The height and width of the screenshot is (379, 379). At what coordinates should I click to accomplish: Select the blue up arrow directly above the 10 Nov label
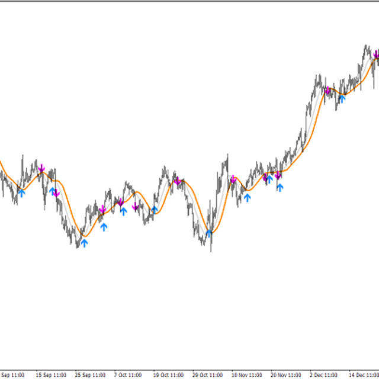pyautogui.click(x=247, y=197)
